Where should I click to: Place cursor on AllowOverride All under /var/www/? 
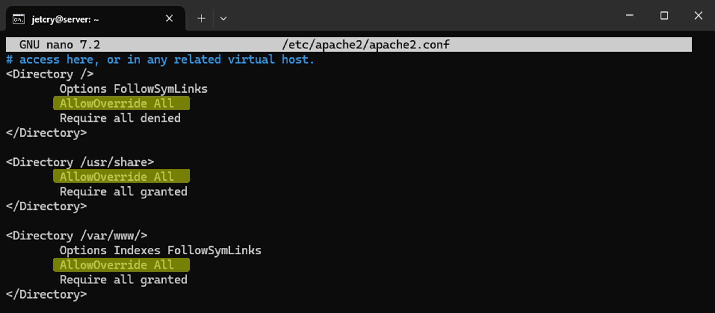click(121, 265)
